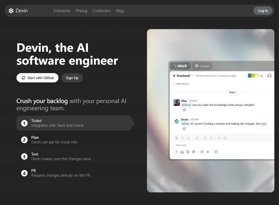The height and width of the screenshot is (205, 279).
Task: Record audio with the microphone icon
Action: (x=208, y=152)
